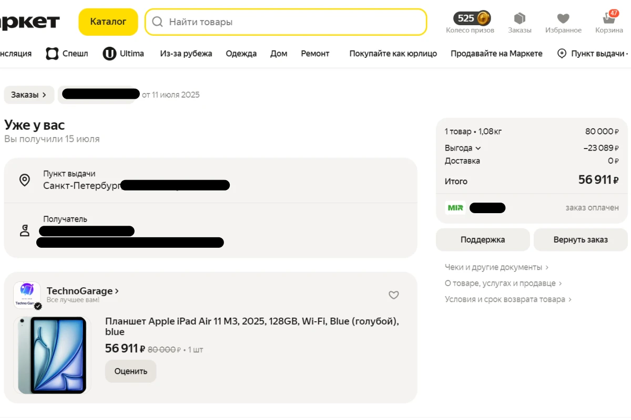Add the iPad to favorites with heart
The width and height of the screenshot is (631, 420).
(x=394, y=295)
